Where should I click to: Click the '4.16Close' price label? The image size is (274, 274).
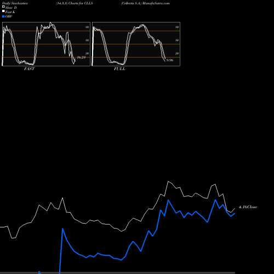point(248,207)
